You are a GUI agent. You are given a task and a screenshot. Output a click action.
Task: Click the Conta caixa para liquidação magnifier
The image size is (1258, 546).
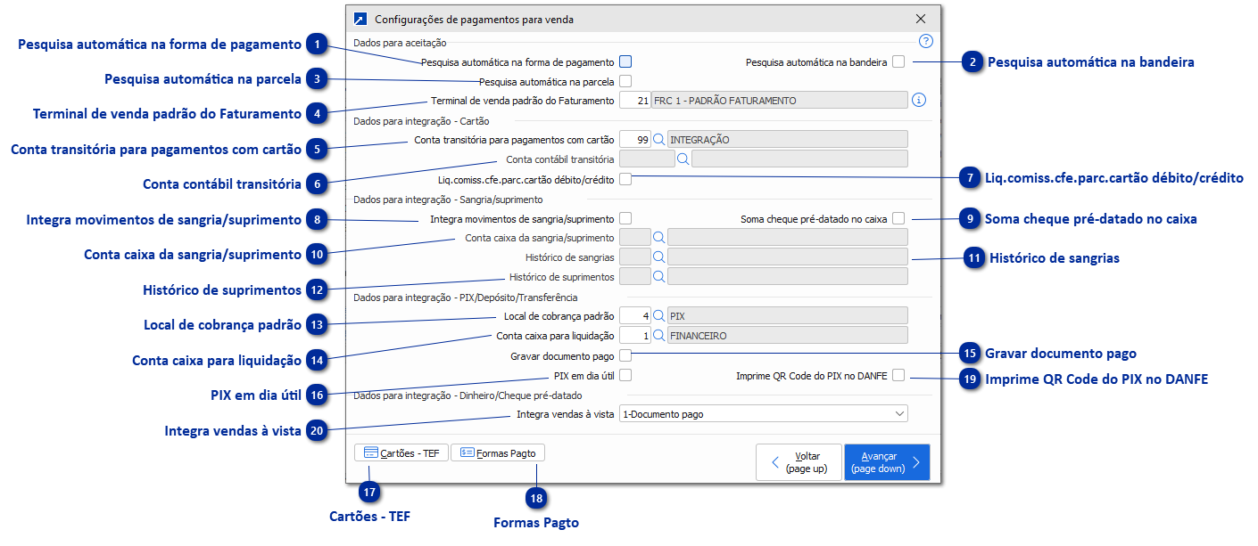pos(659,336)
